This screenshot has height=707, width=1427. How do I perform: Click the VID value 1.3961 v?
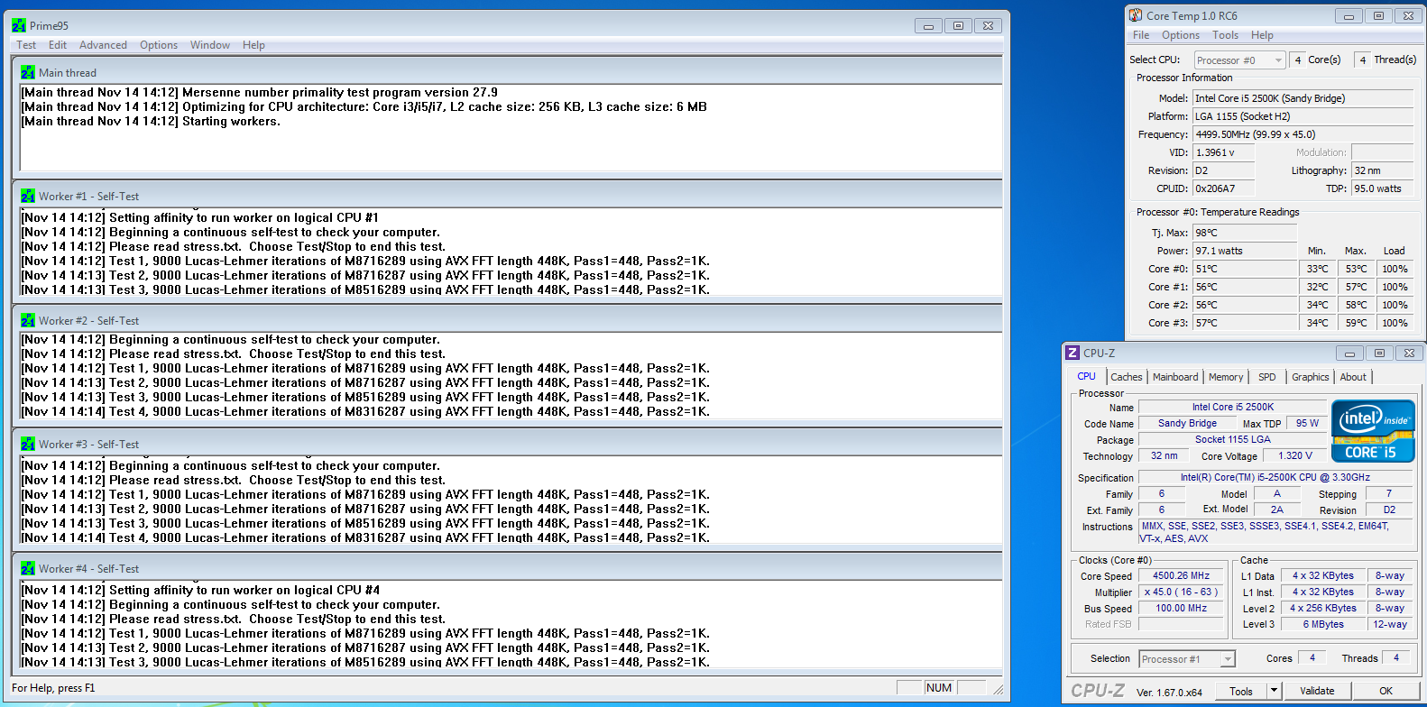click(1224, 152)
